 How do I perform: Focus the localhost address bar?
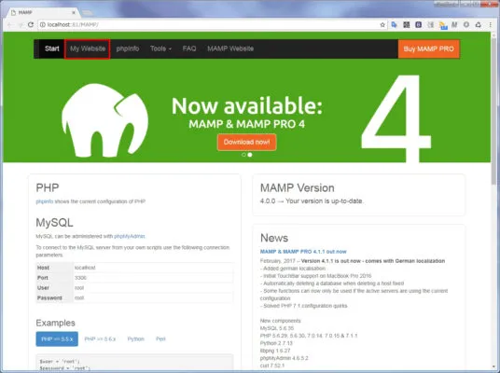pos(211,24)
